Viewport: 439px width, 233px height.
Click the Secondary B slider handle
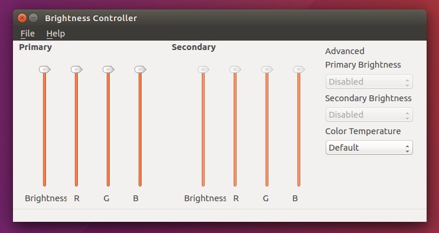tap(299, 69)
